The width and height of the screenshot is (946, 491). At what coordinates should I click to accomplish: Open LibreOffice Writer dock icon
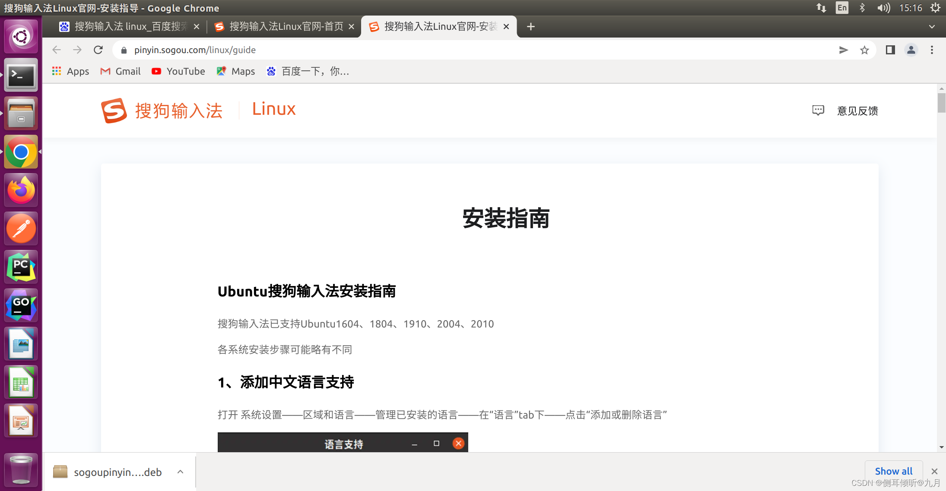(21, 344)
